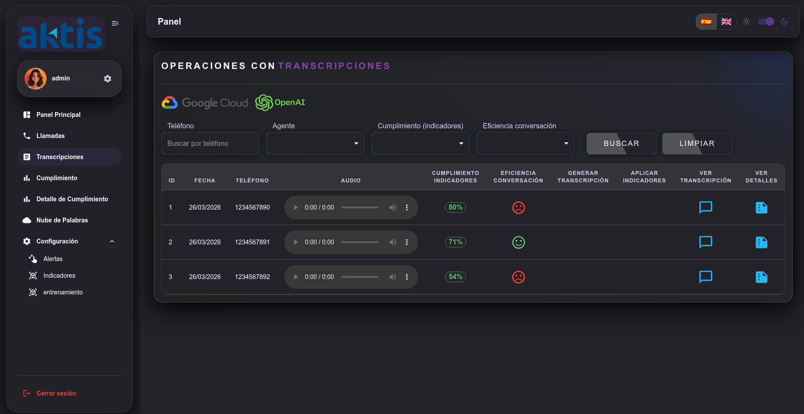Click the aktis logo

(x=61, y=34)
